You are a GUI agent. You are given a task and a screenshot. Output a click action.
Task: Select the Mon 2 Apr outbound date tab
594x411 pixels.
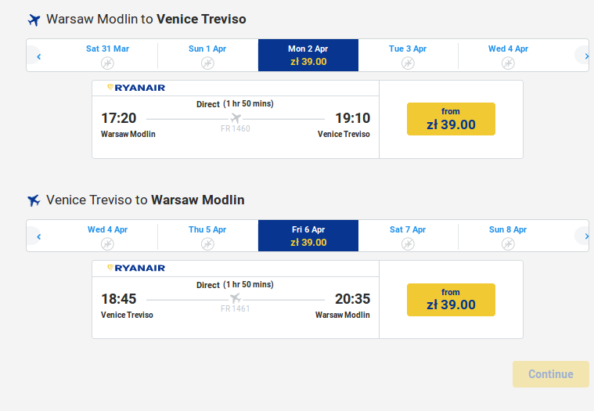click(x=308, y=55)
